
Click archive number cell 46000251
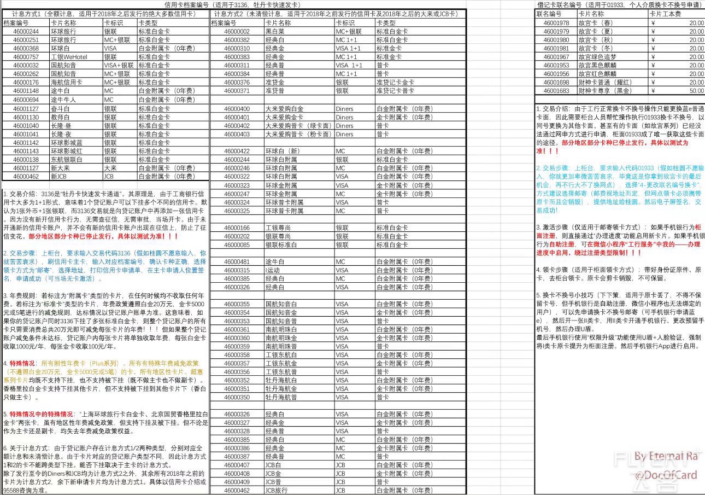point(26,40)
